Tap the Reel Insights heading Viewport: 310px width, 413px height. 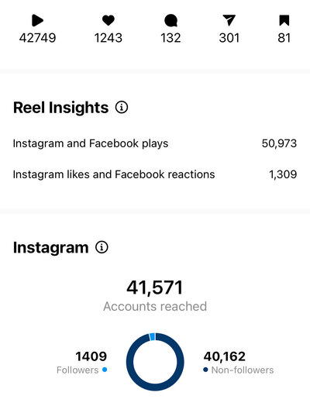(x=61, y=108)
